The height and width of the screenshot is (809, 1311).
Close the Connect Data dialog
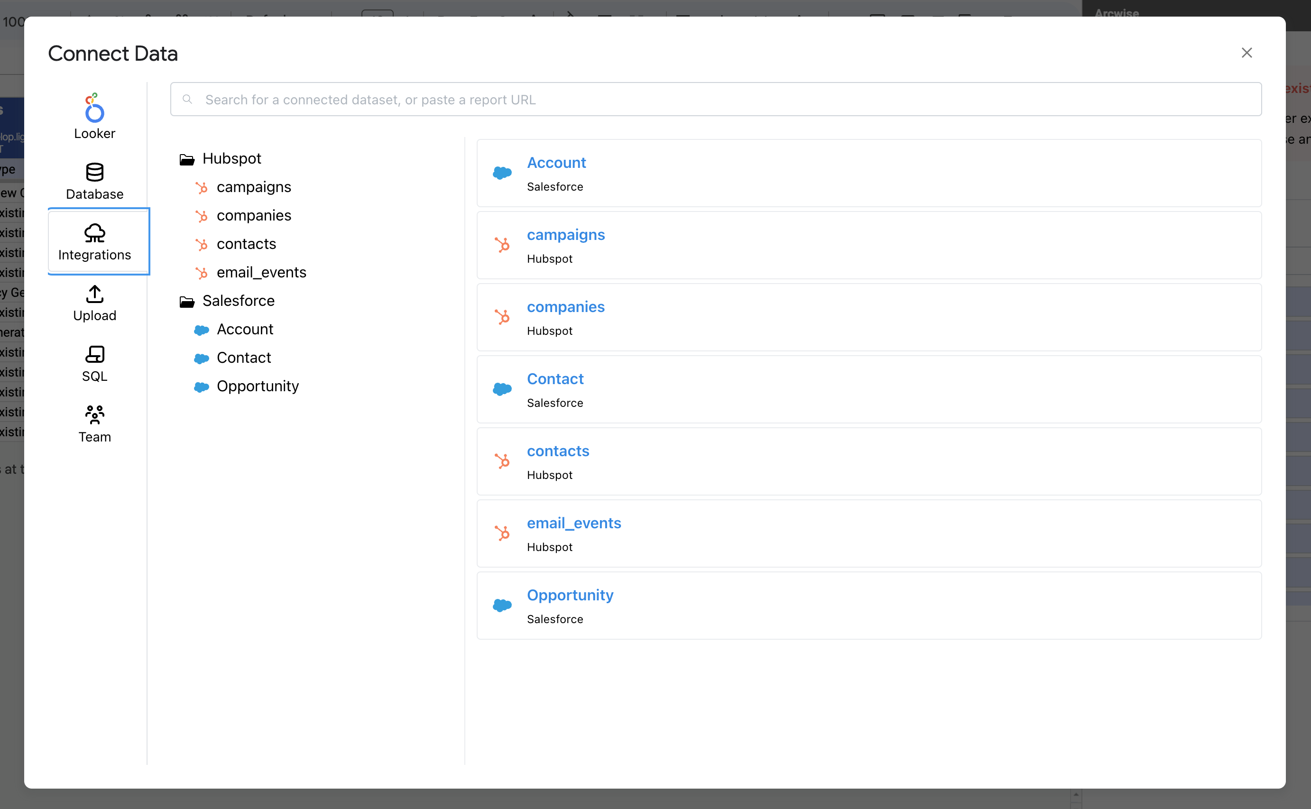point(1246,53)
